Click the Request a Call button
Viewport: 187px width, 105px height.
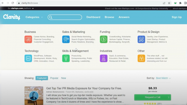click(x=152, y=97)
